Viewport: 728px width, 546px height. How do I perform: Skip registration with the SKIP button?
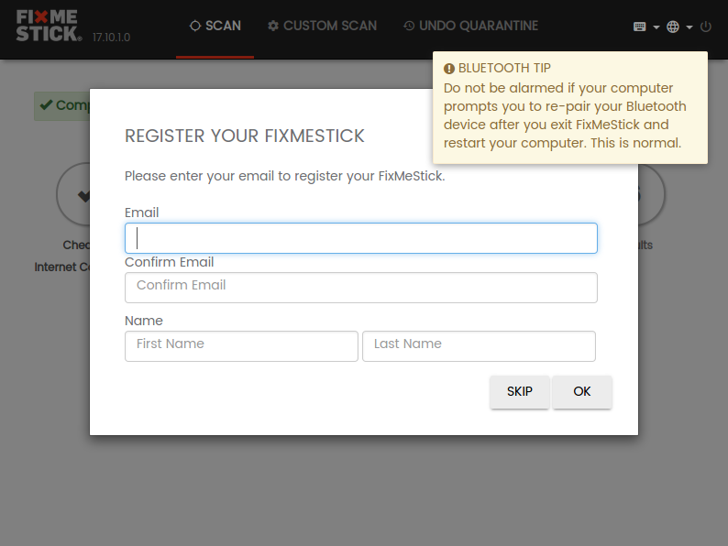click(520, 392)
